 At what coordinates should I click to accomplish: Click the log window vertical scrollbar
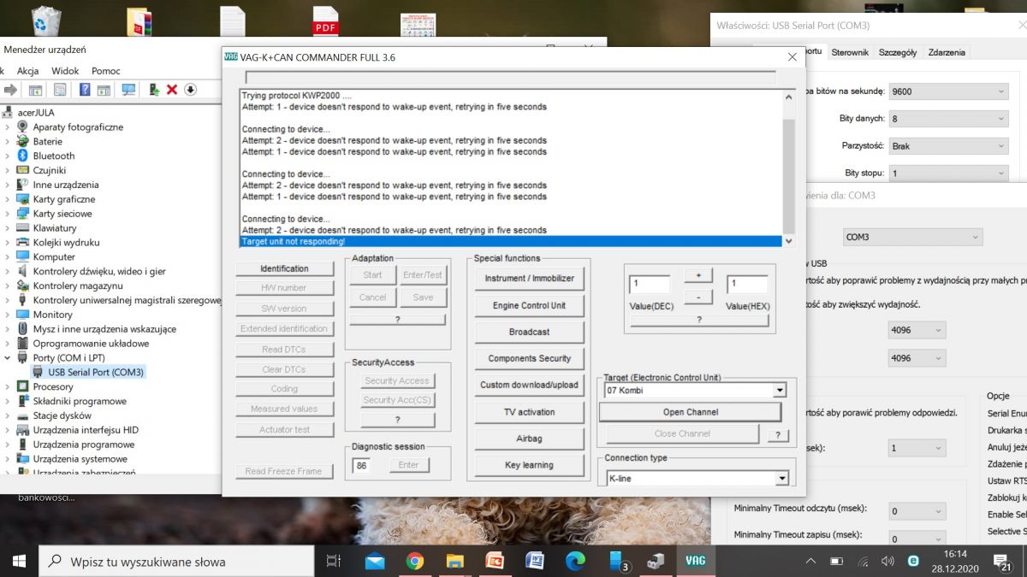[x=789, y=168]
